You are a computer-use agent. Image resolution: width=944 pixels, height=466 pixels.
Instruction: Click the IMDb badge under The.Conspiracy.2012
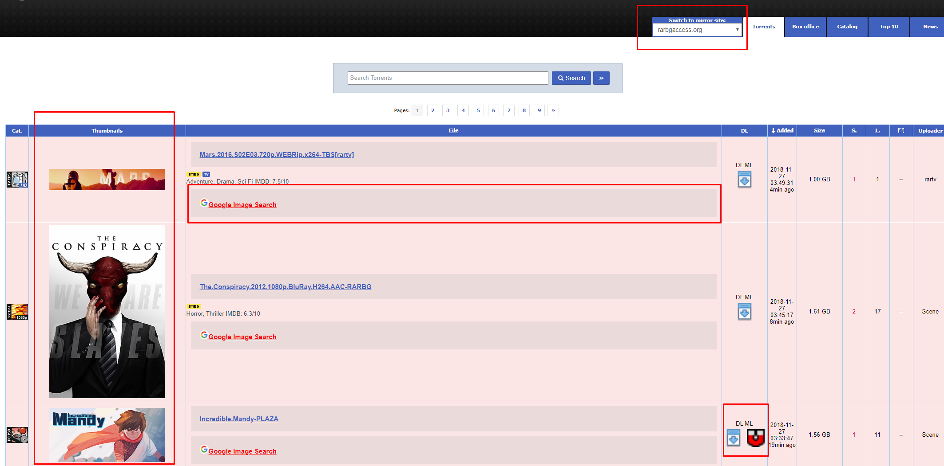(194, 306)
